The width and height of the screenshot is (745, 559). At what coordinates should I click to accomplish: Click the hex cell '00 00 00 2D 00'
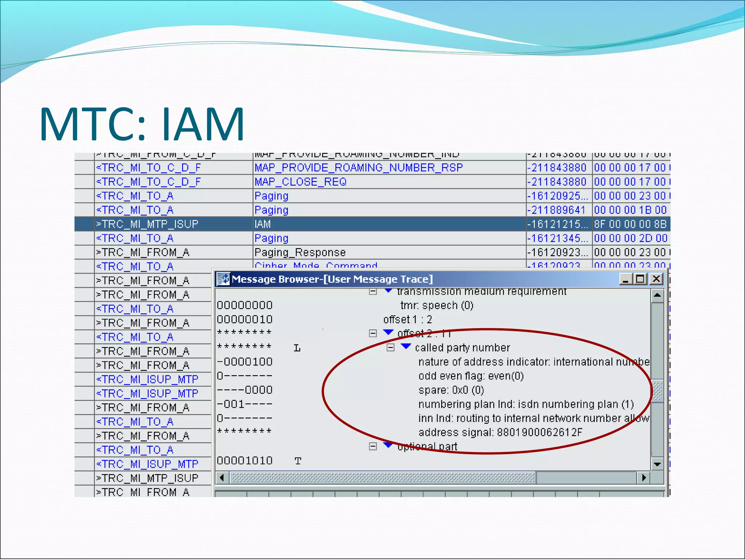click(631, 238)
